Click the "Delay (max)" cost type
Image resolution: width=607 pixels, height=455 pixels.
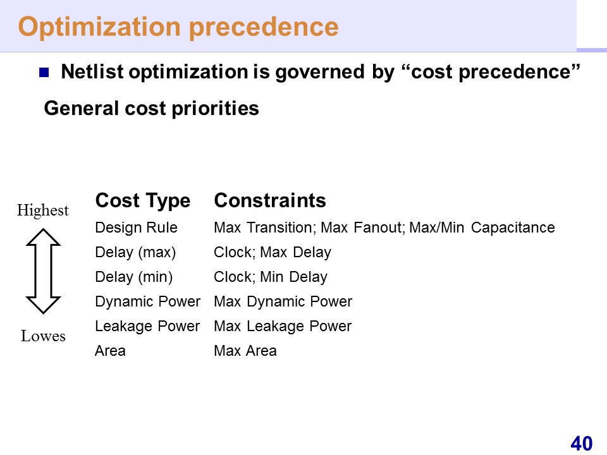pos(135,253)
